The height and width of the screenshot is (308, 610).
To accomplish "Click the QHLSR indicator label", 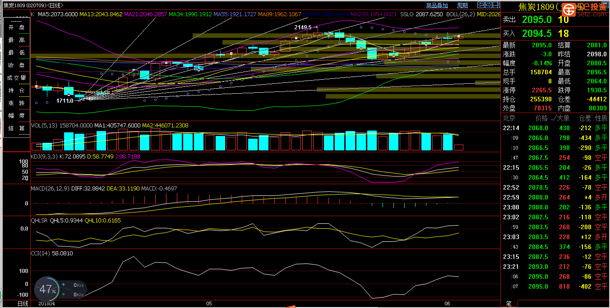I will click(x=39, y=221).
